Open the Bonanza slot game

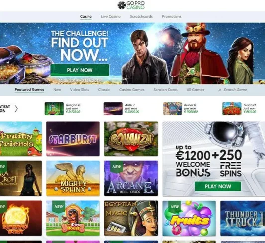tap(131, 139)
